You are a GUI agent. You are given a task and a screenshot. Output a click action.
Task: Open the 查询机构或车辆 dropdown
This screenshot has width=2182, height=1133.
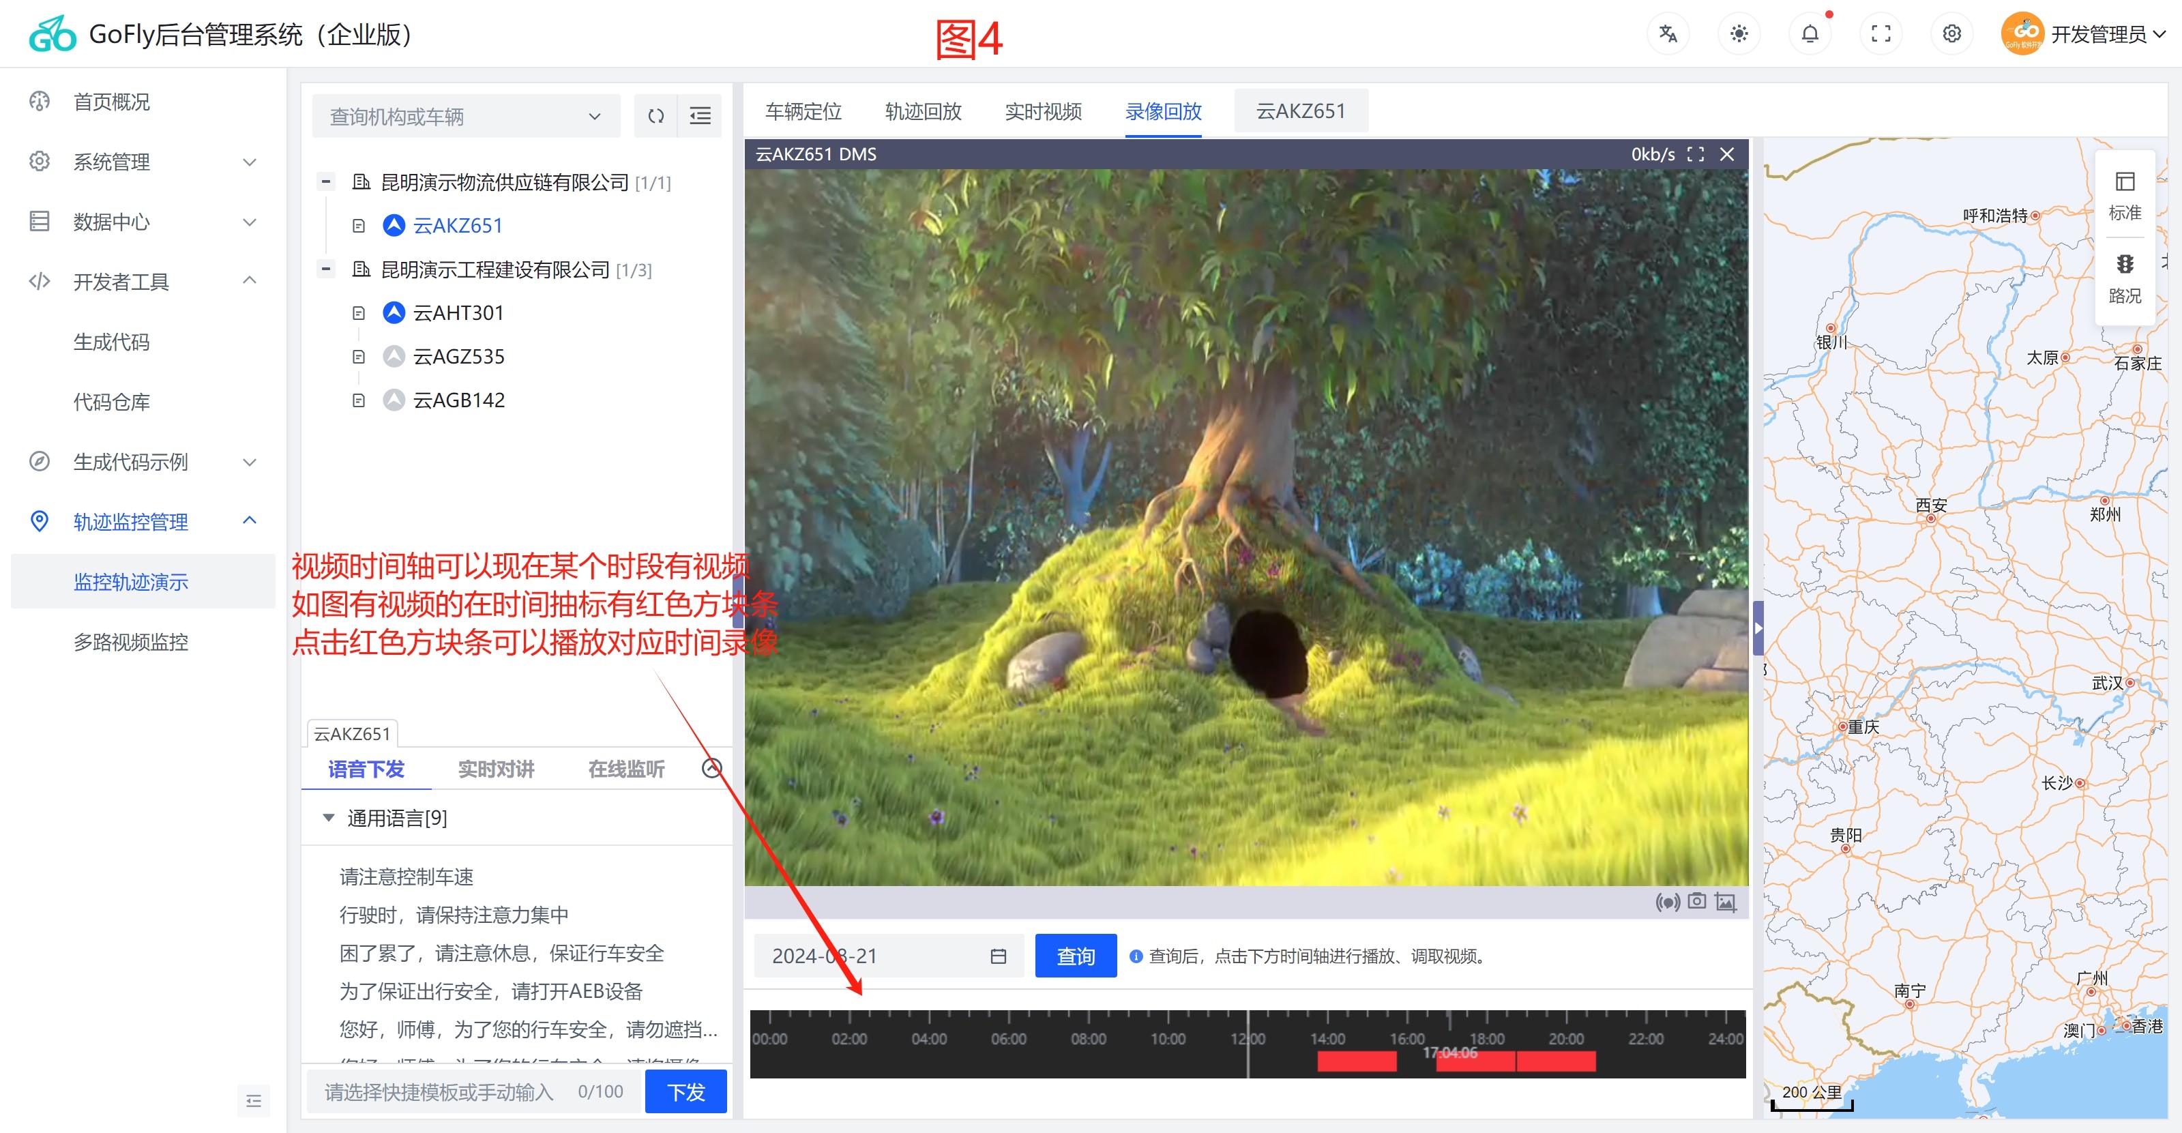(x=466, y=116)
